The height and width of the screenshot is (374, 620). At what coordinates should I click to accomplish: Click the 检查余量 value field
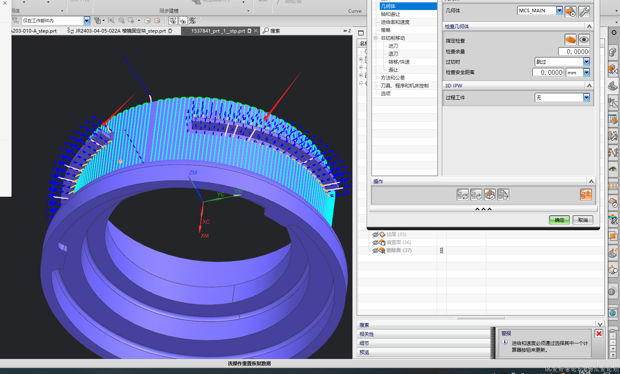tap(574, 52)
